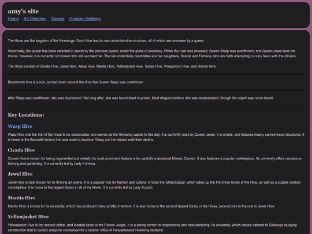312x234 pixels.
Task: Click the paragraph starting "Historically, the queen has been"
Action: 152,54
